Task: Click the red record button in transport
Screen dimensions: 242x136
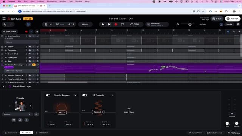Action: pyautogui.click(x=116, y=24)
